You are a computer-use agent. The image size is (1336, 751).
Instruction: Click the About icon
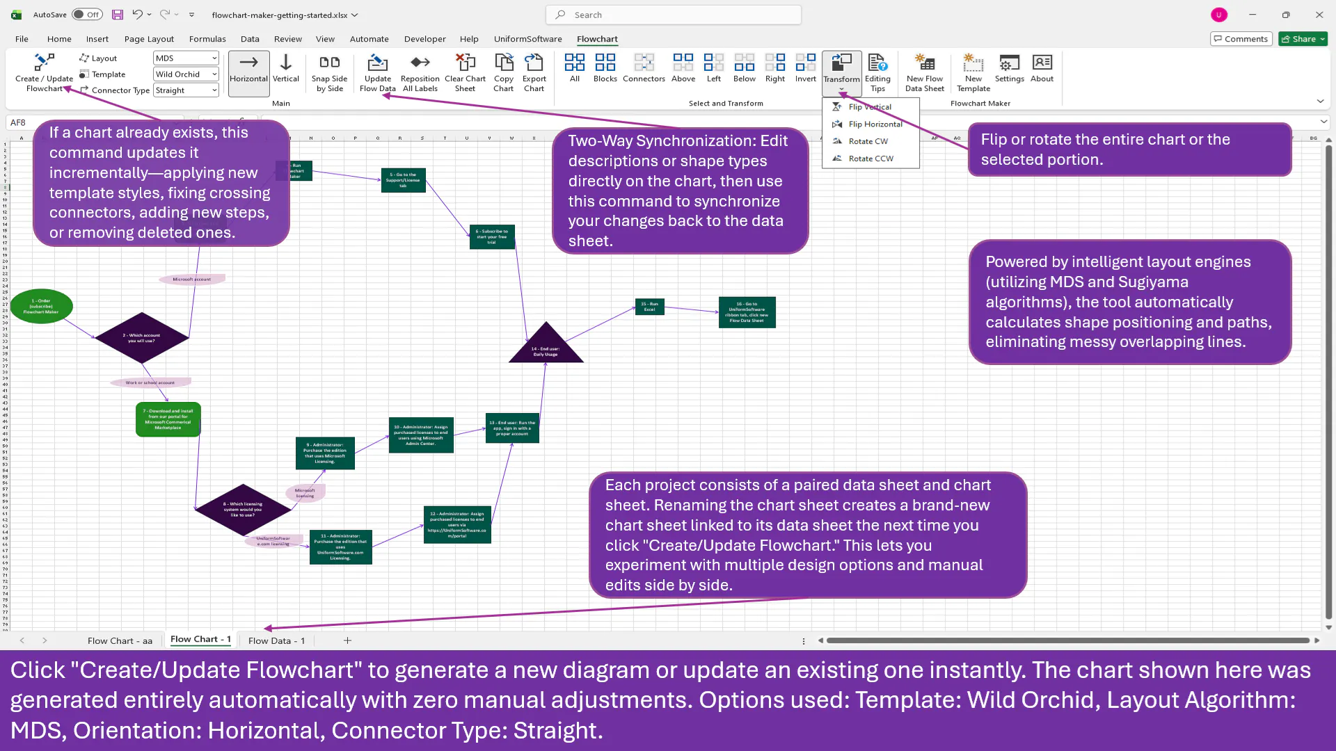coord(1042,69)
